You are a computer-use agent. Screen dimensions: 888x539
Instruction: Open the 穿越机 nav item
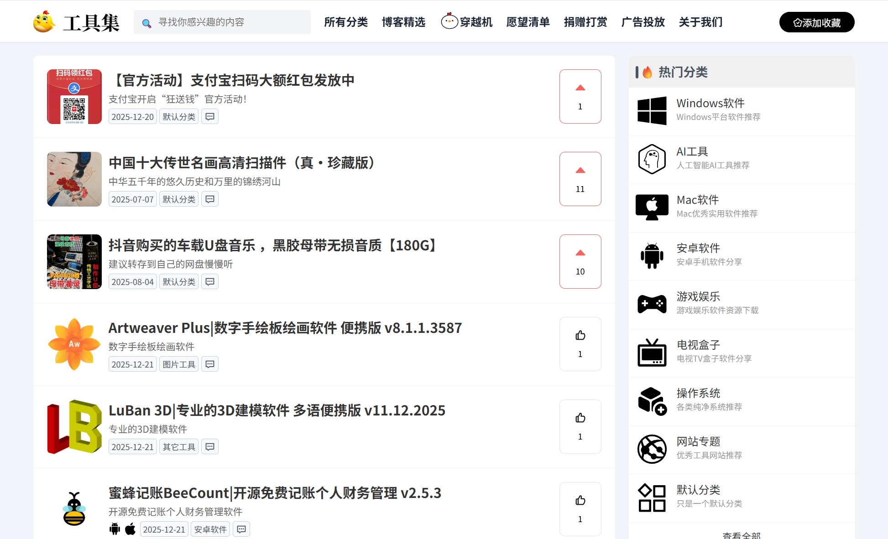pyautogui.click(x=467, y=22)
